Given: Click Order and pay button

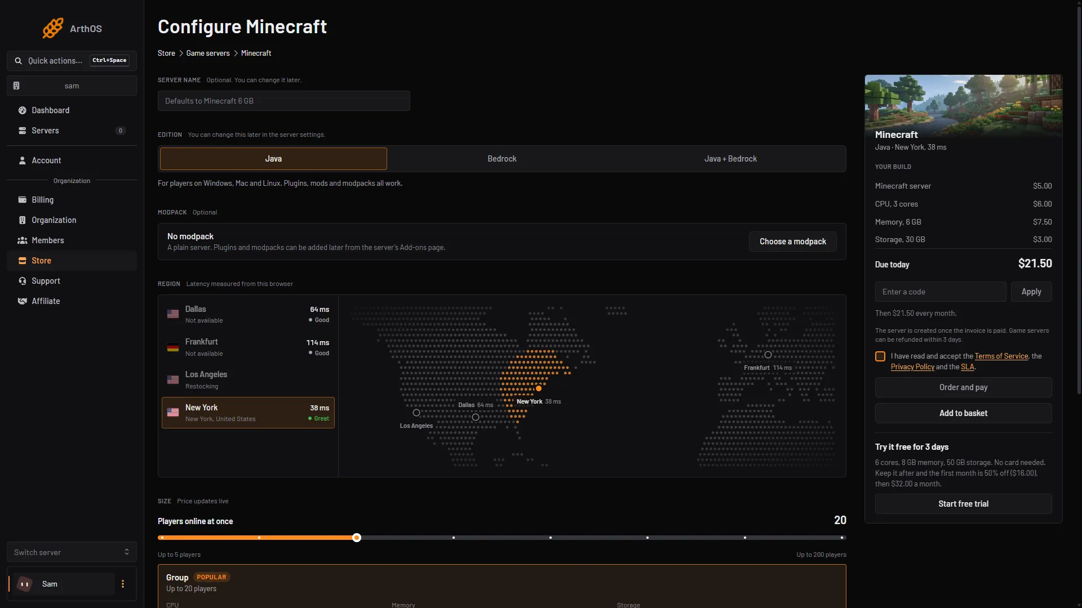Looking at the screenshot, I should click(963, 387).
